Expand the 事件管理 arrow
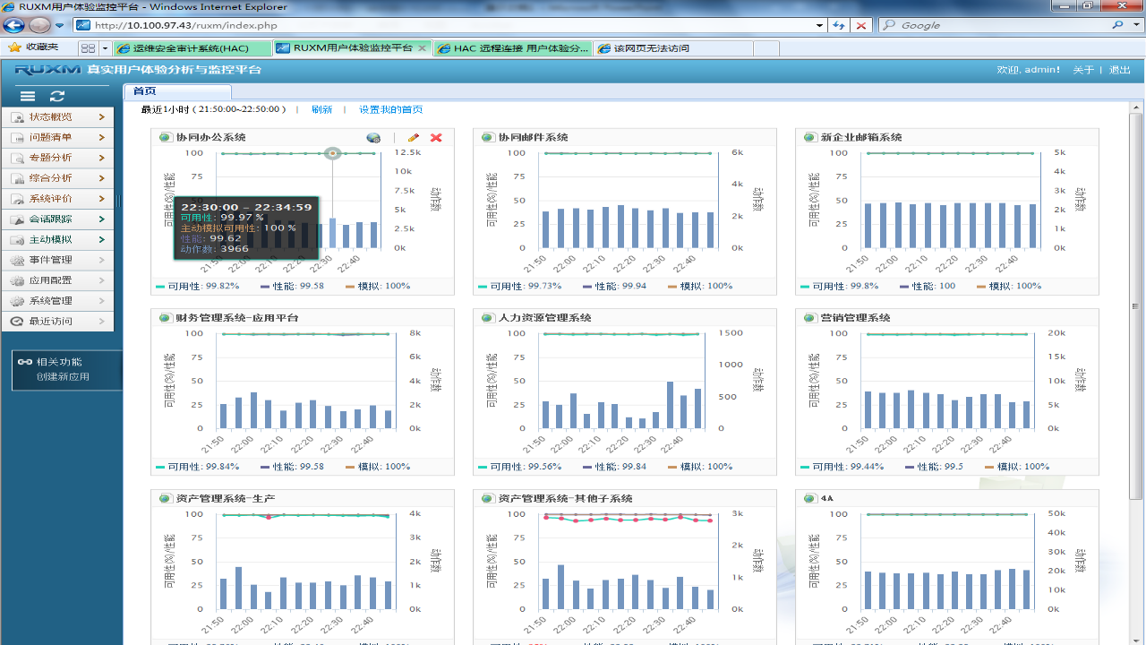Image resolution: width=1146 pixels, height=645 pixels. tap(102, 260)
